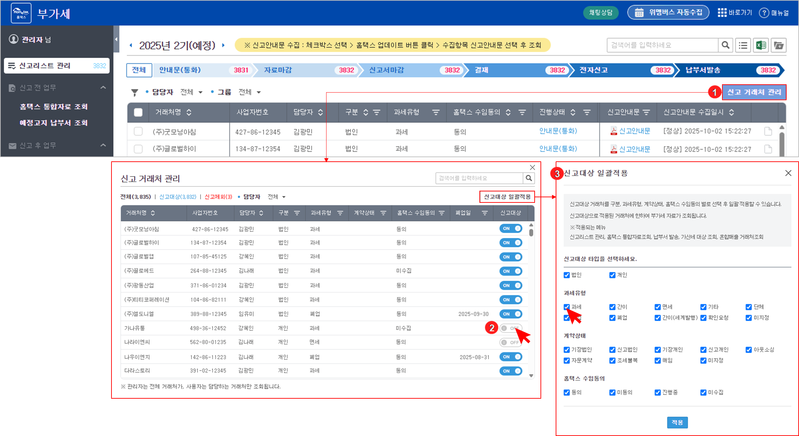The height and width of the screenshot is (436, 799).
Task: Click the funnel filter icon near 담당자
Action: [x=135, y=92]
